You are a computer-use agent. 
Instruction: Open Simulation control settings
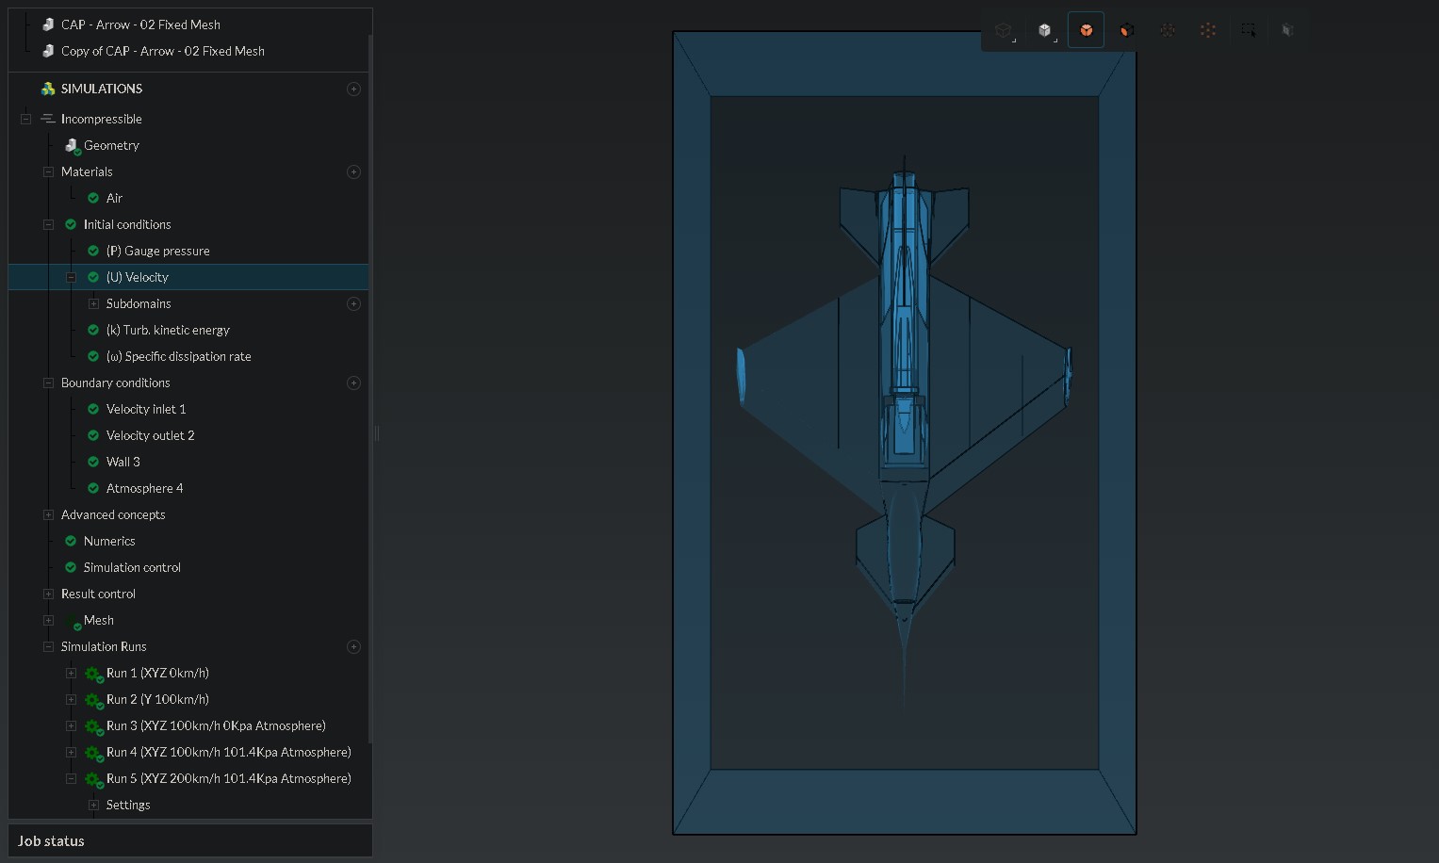point(132,567)
